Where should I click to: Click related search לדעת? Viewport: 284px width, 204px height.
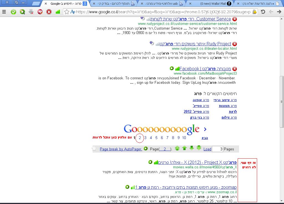coord(233,112)
